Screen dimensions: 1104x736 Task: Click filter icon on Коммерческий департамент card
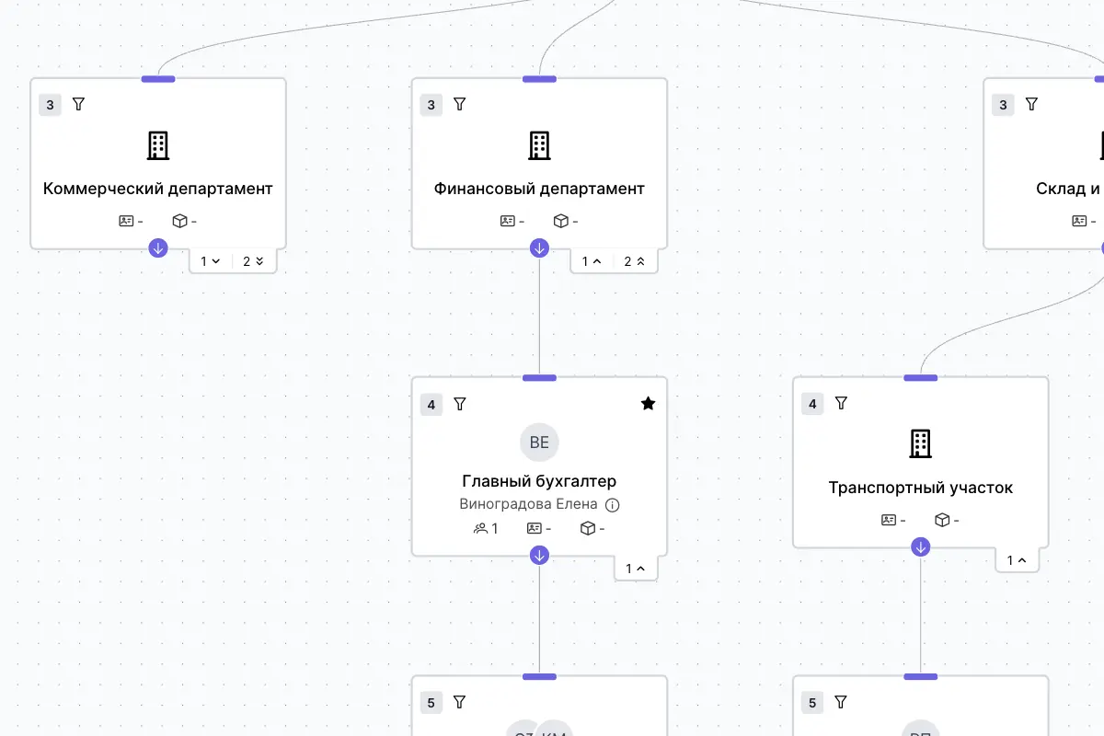tap(78, 105)
